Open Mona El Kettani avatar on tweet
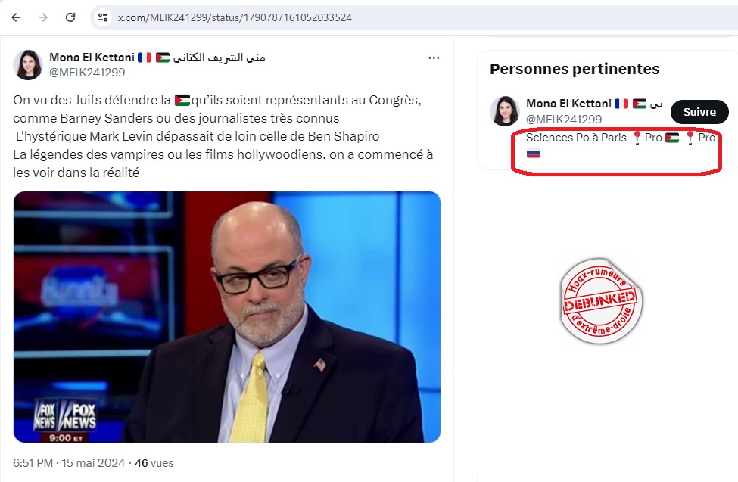Screen dimensions: 738x482 click(28, 65)
